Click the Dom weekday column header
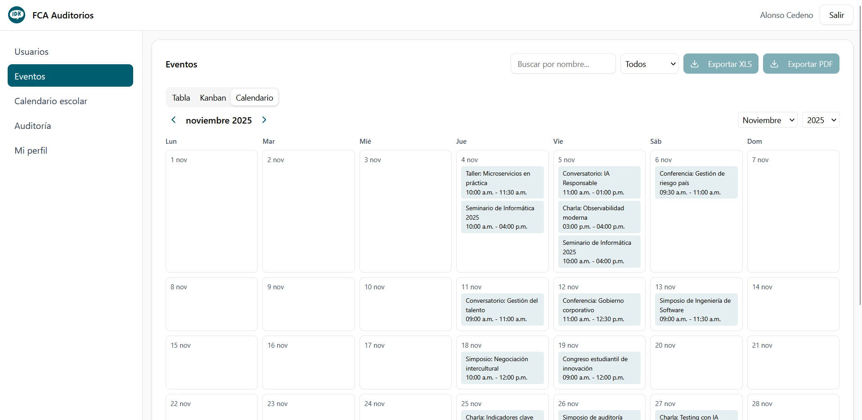This screenshot has width=862, height=420. coord(754,141)
